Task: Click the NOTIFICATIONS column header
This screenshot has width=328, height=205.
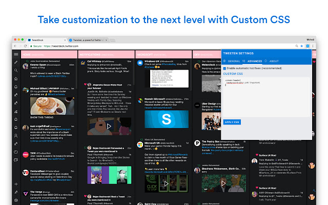Action: tap(106, 55)
